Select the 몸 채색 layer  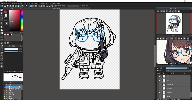174,89
